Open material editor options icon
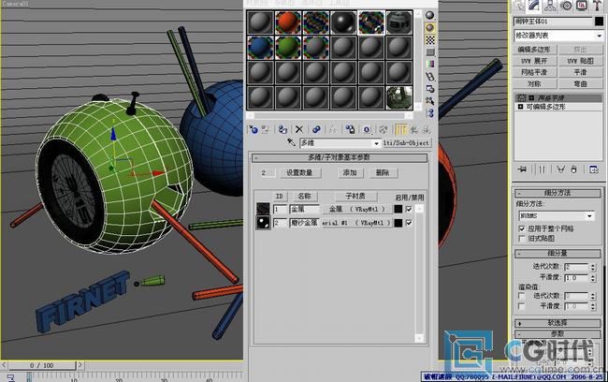The image size is (608, 382). pos(430,89)
